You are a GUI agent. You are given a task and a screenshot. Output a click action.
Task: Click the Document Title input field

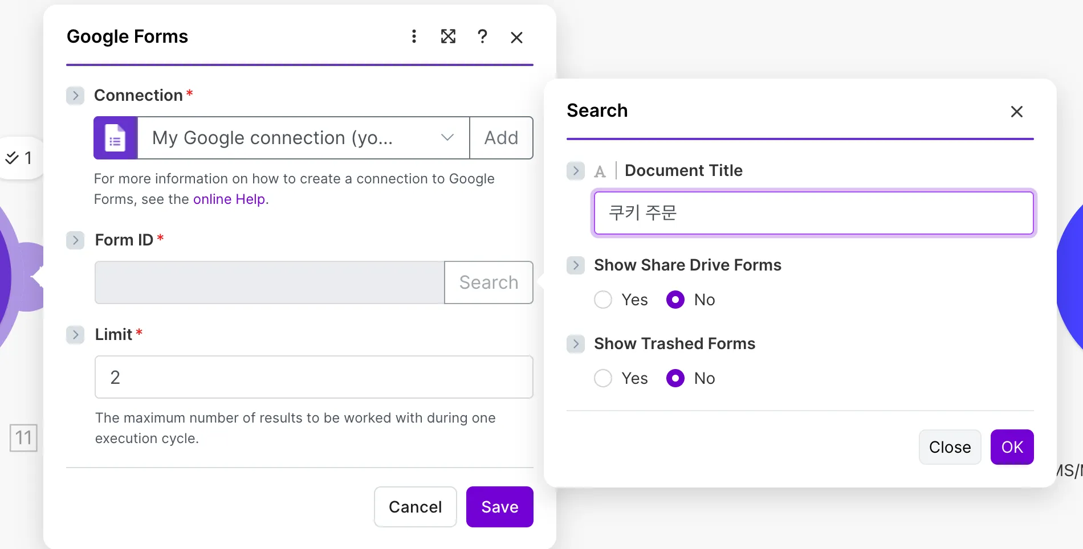[813, 213]
